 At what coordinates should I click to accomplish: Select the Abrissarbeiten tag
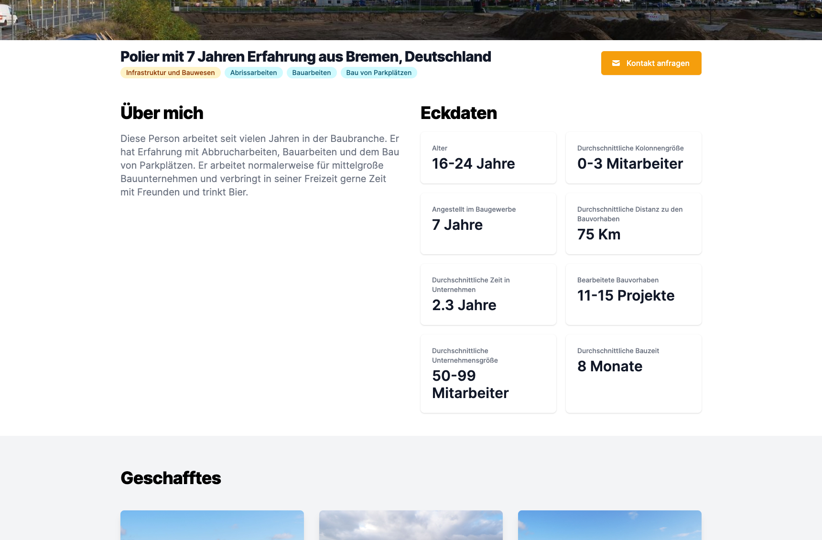(254, 73)
